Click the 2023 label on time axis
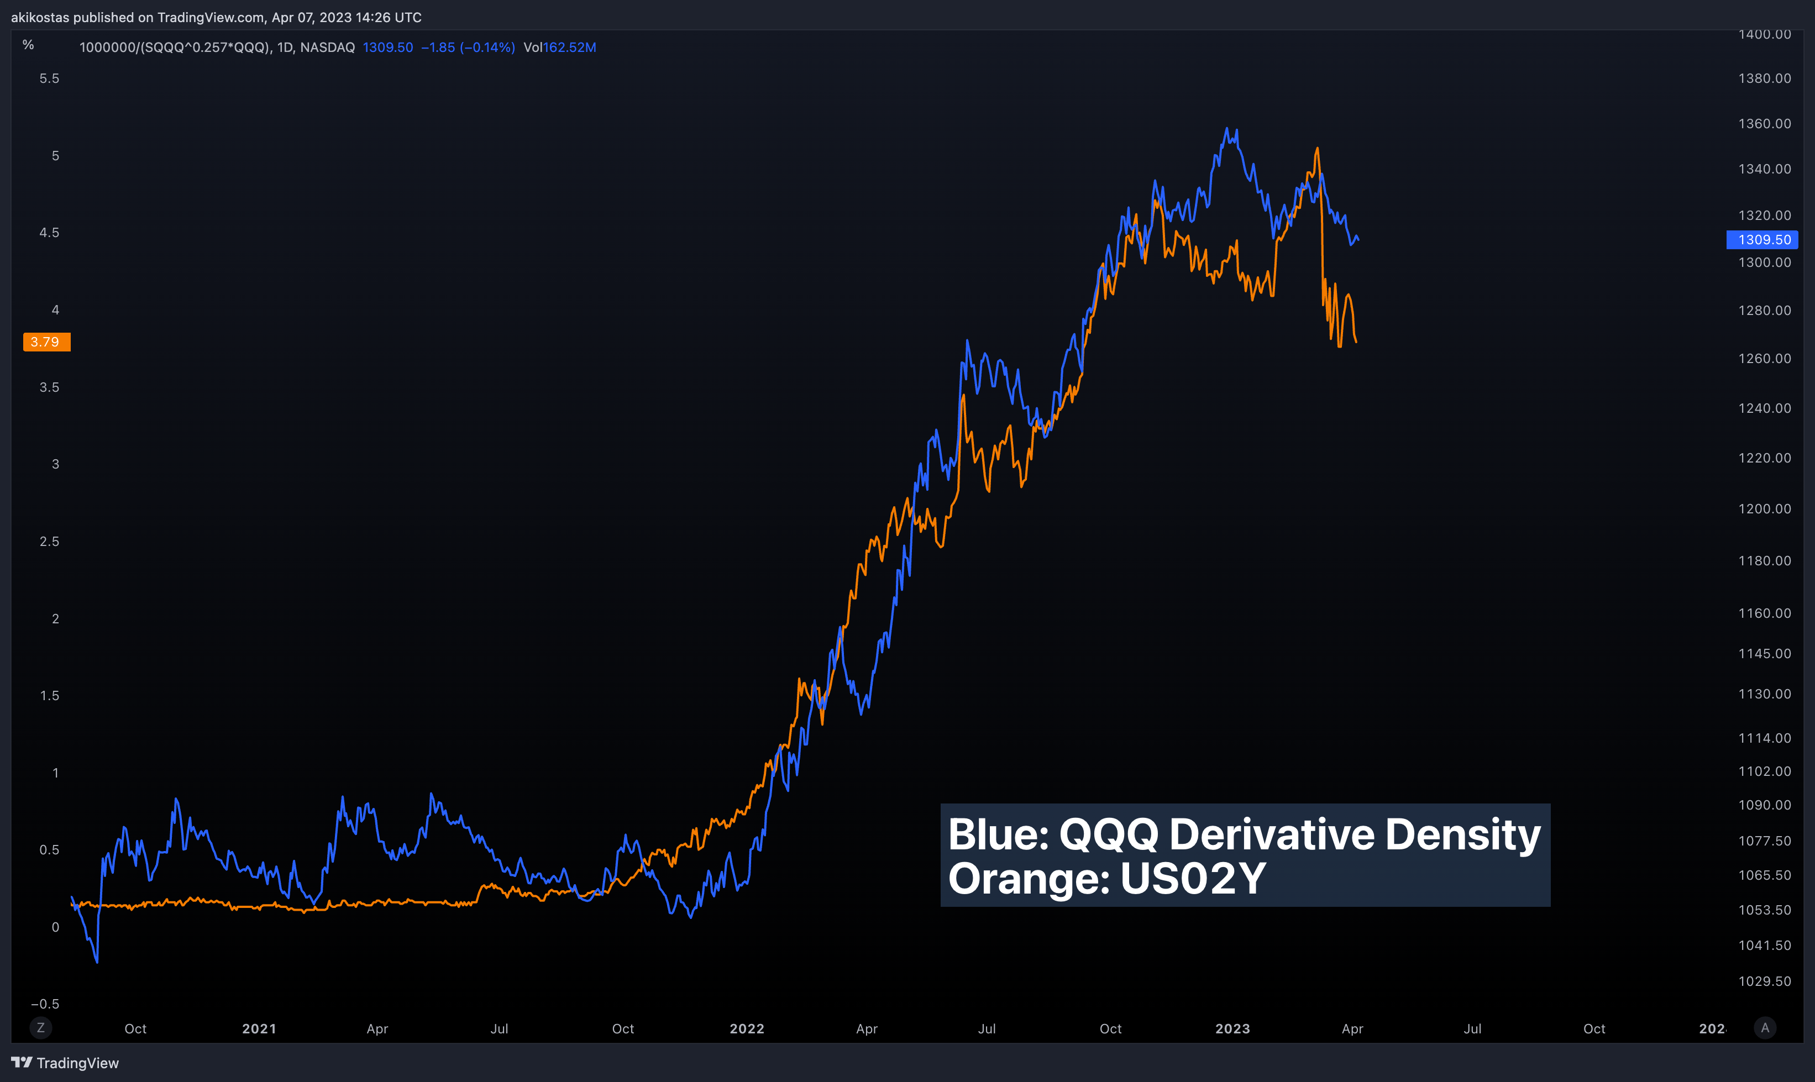 coord(1233,1029)
